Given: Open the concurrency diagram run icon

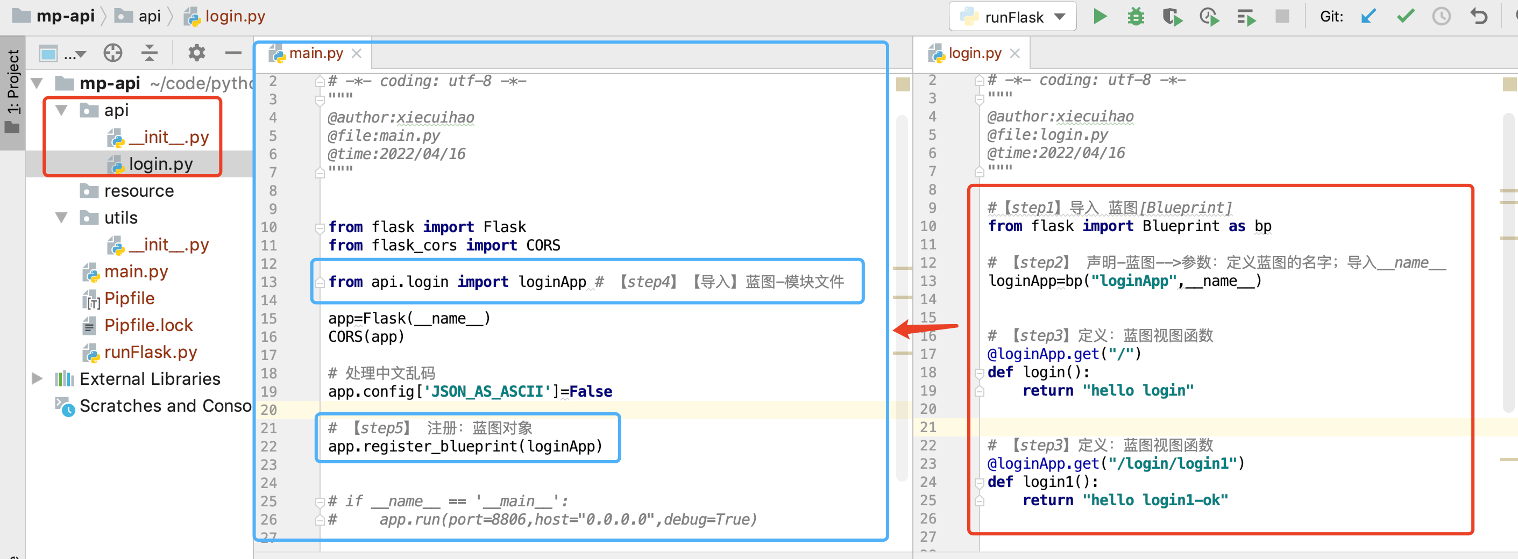Looking at the screenshot, I should (x=1246, y=17).
